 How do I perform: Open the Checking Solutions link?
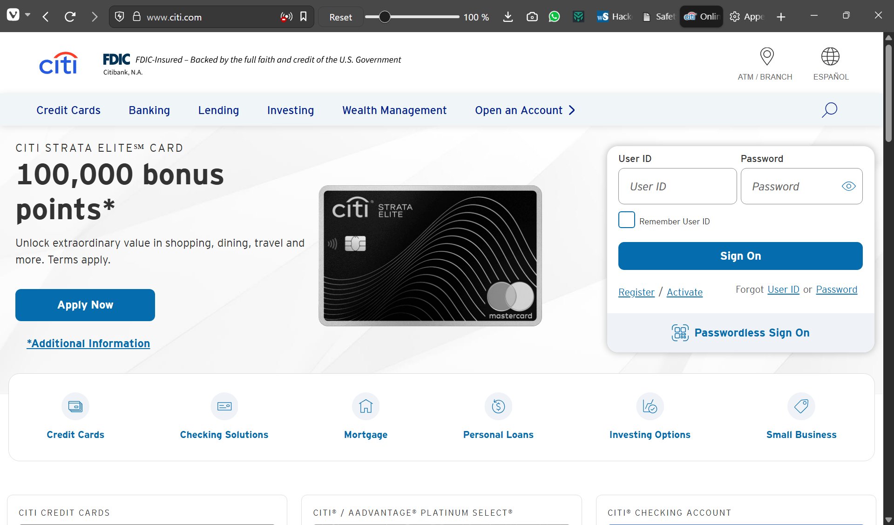(x=224, y=435)
